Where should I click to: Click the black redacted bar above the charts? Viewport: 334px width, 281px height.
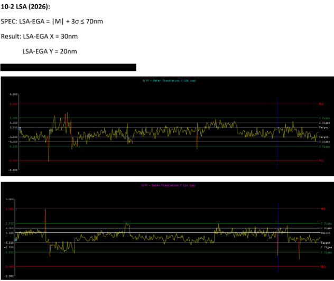(x=68, y=67)
